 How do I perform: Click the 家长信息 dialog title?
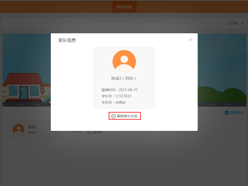[x=67, y=40]
